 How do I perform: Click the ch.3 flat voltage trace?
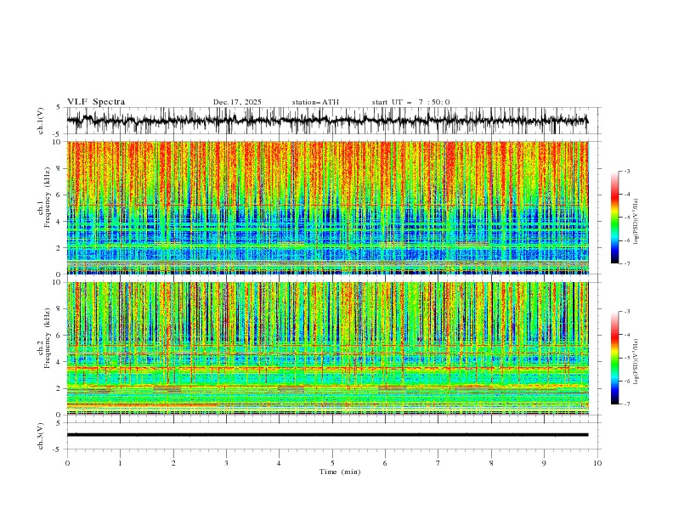pyautogui.click(x=327, y=435)
